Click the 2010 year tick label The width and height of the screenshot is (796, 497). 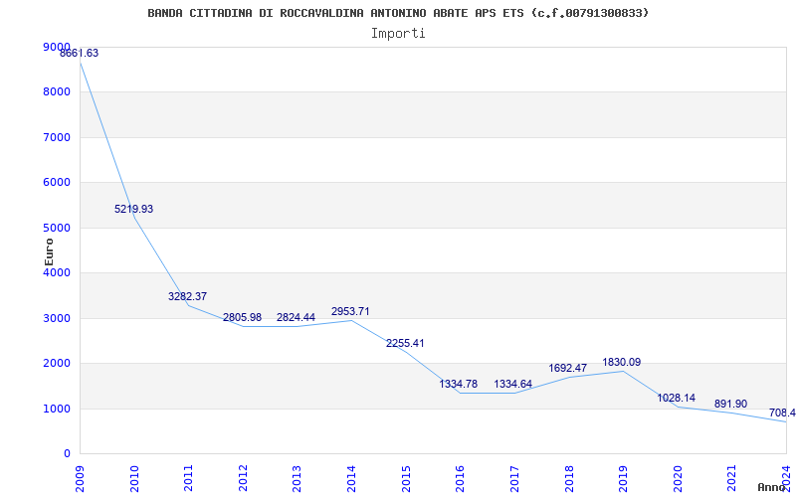[134, 479]
